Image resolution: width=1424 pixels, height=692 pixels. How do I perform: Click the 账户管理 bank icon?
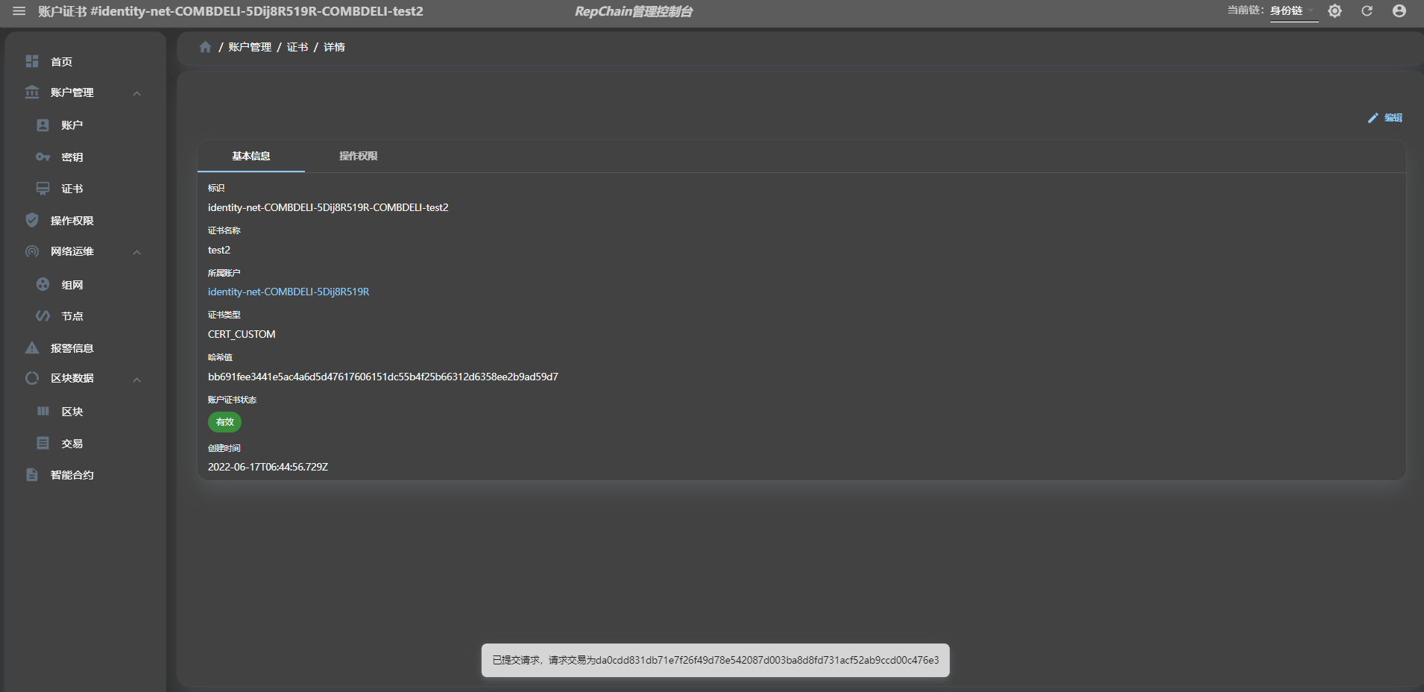[x=32, y=92]
